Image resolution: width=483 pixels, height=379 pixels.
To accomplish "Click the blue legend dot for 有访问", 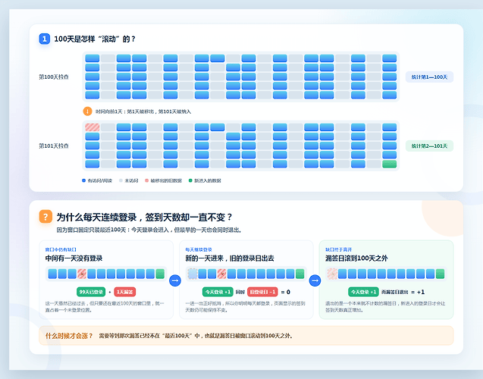I will [x=83, y=180].
